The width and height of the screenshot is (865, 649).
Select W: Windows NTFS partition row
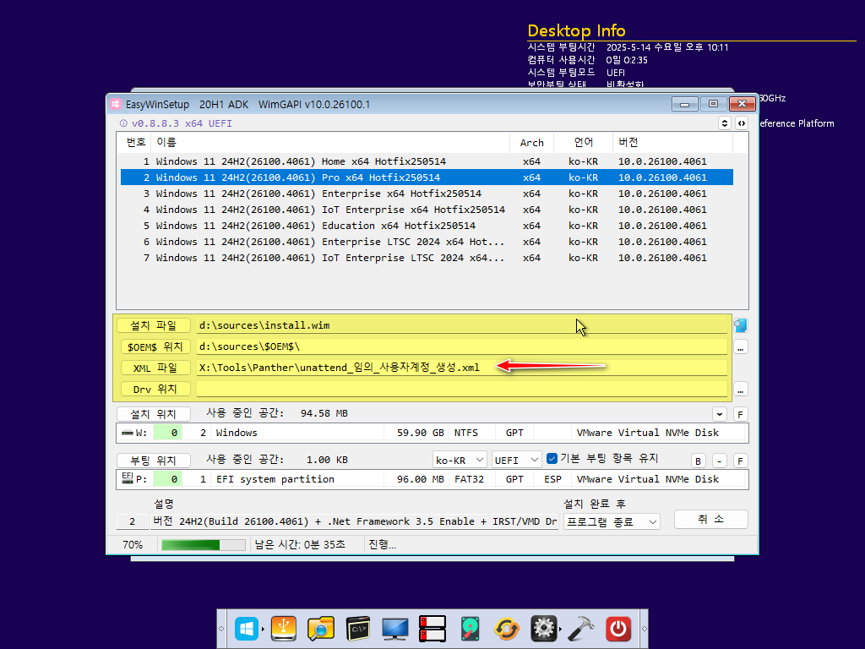tap(432, 433)
